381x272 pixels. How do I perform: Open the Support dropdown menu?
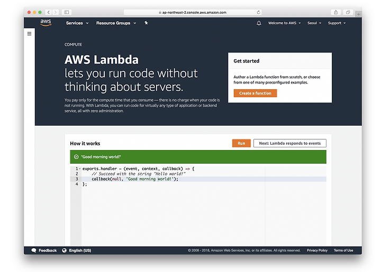[x=337, y=23]
